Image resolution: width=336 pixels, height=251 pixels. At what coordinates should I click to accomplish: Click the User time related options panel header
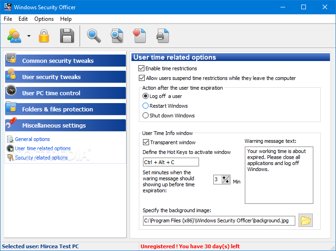[230, 57]
